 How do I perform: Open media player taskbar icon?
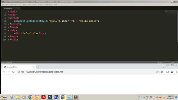(24, 97)
